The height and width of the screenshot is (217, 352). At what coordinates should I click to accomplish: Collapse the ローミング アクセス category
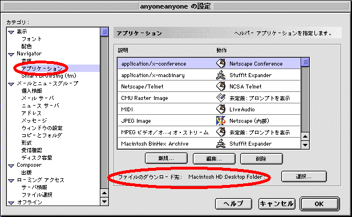(11, 180)
